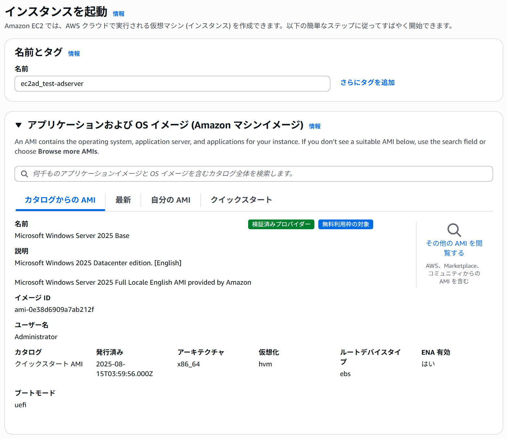Open 情報 link beside Amazon マシンイメージ heading
507x439 pixels.
314,126
